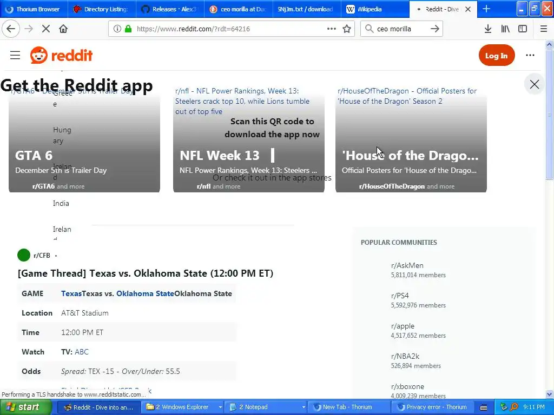Open the library bookshelf icon
The height and width of the screenshot is (415, 554).
point(505,29)
